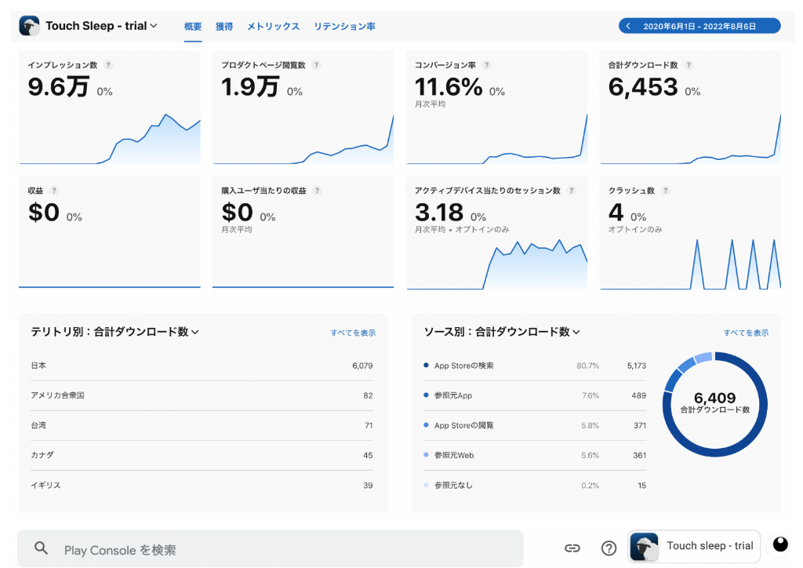This screenshot has width=803, height=568.
Task: Click the App Storeの閲覧 source row
Action: pyautogui.click(x=535, y=425)
